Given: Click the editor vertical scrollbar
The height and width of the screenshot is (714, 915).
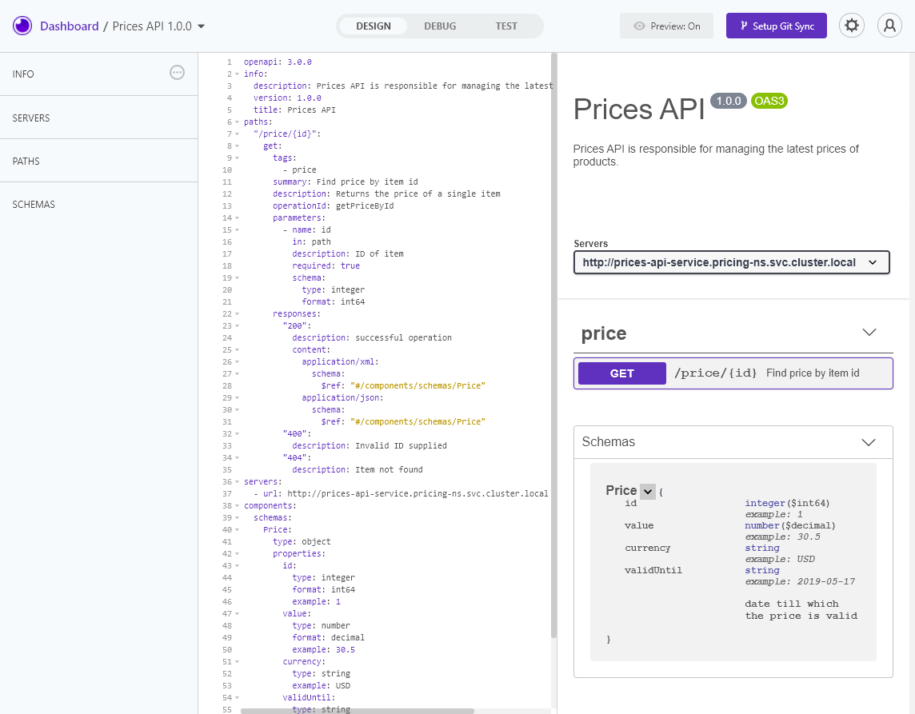Looking at the screenshot, I should click(553, 345).
